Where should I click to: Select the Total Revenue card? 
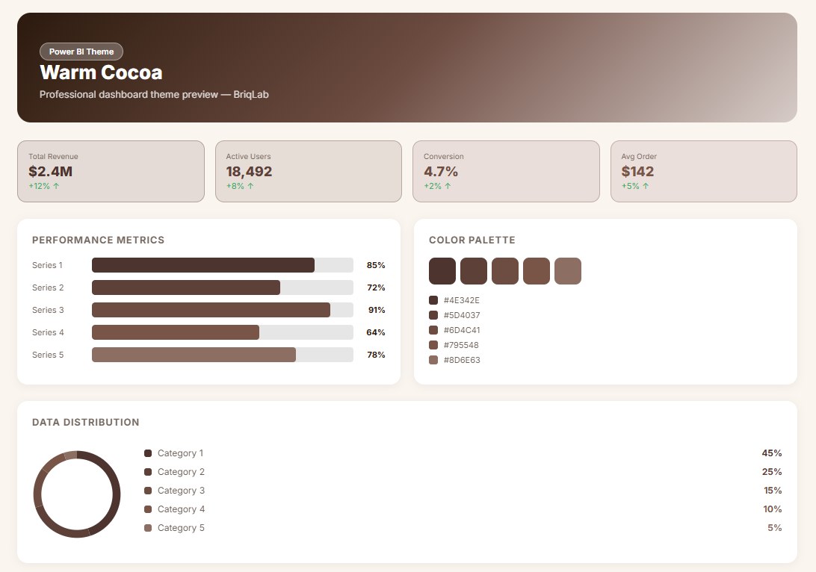pyautogui.click(x=111, y=171)
